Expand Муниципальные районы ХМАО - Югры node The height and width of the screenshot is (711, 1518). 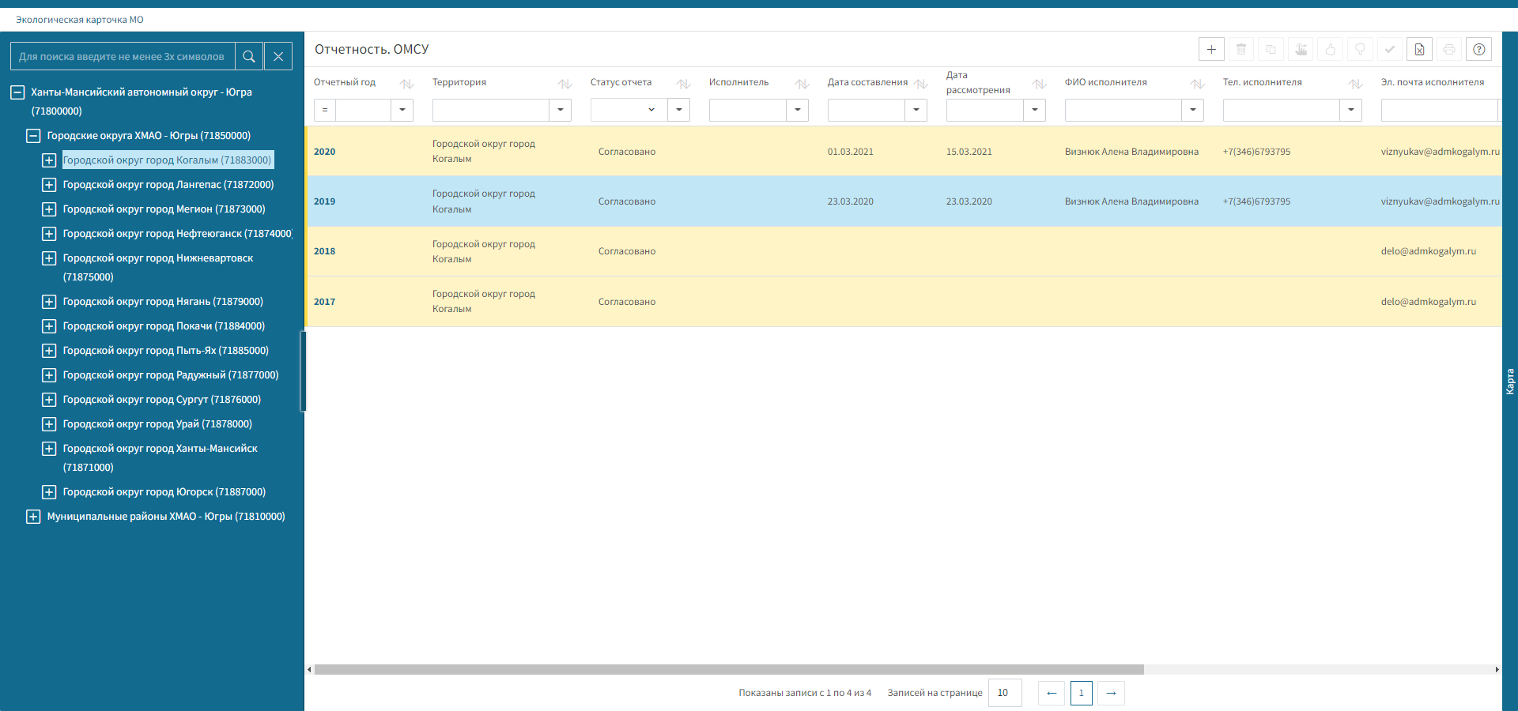point(33,517)
